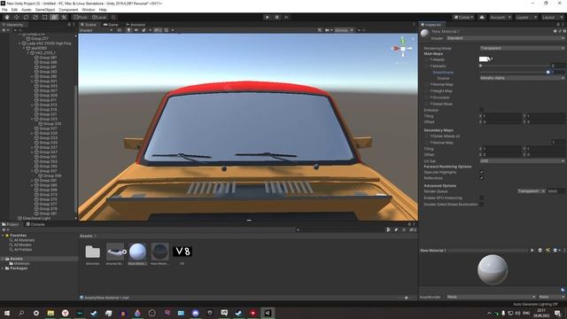The image size is (567, 319).
Task: Open the custom editor tools icon
Action: [64, 17]
